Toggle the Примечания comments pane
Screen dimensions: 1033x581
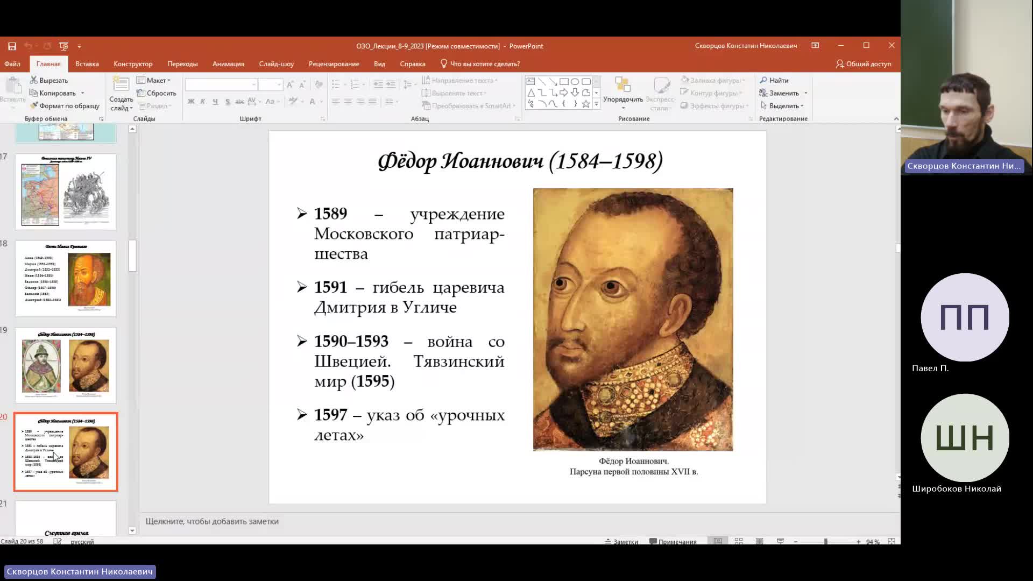click(673, 542)
